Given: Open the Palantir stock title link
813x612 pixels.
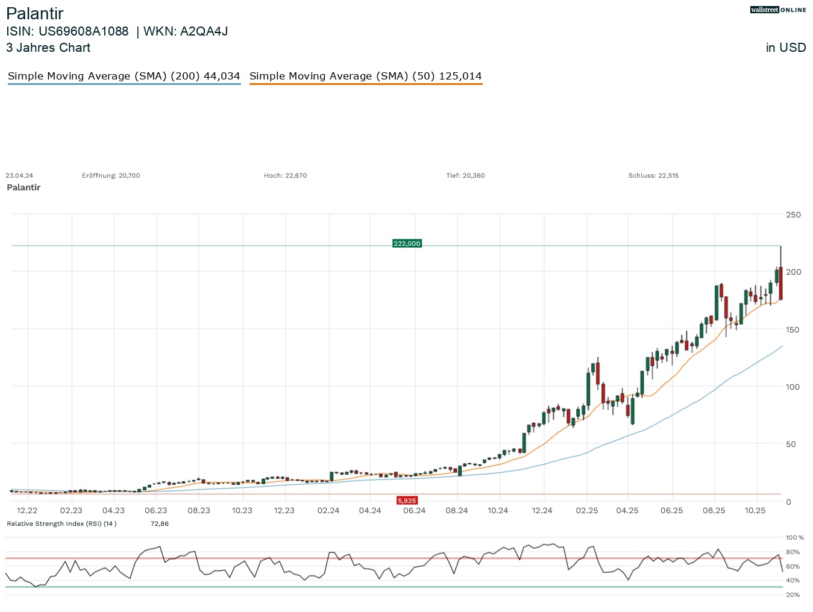Looking at the screenshot, I should coord(34,13).
